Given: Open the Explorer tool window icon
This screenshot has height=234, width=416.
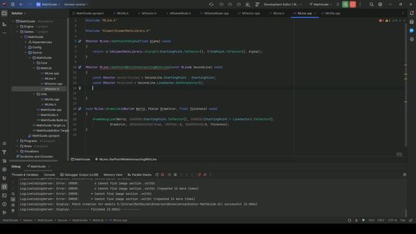Looking at the screenshot, I should (5, 13).
